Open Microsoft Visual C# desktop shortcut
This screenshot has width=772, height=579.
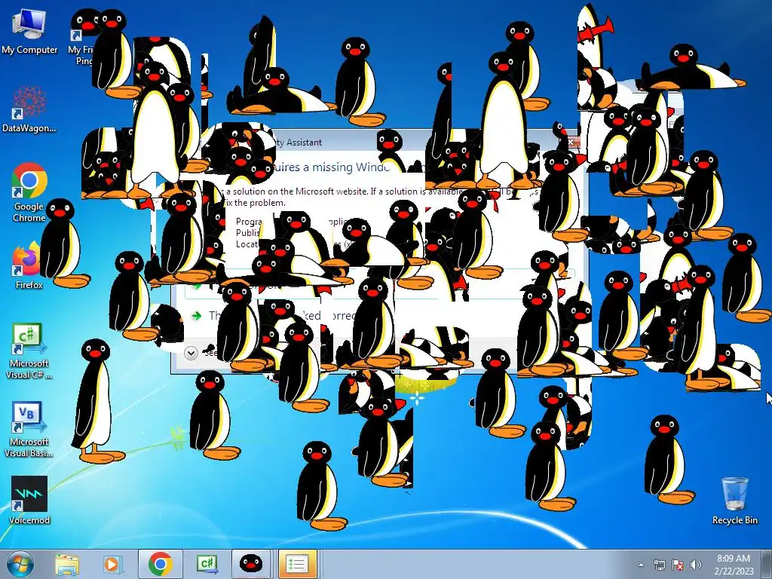(x=29, y=351)
